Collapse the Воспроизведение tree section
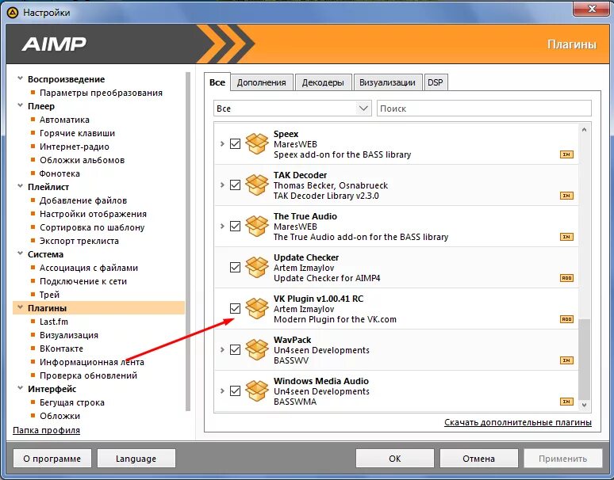Viewport: 614px width, 480px height. pos(20,78)
